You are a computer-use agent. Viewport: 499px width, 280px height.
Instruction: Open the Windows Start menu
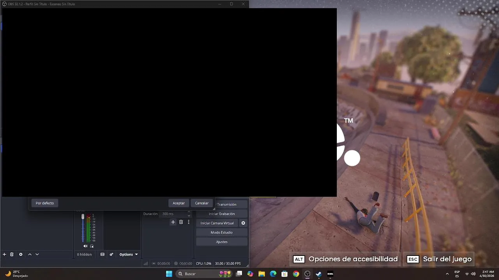[x=169, y=274]
